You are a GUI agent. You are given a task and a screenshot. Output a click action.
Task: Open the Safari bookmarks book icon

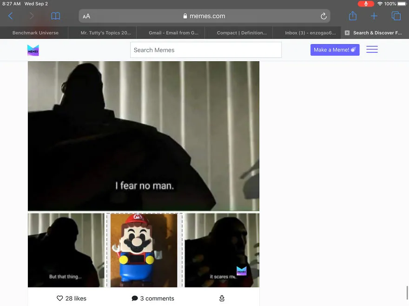tap(56, 16)
